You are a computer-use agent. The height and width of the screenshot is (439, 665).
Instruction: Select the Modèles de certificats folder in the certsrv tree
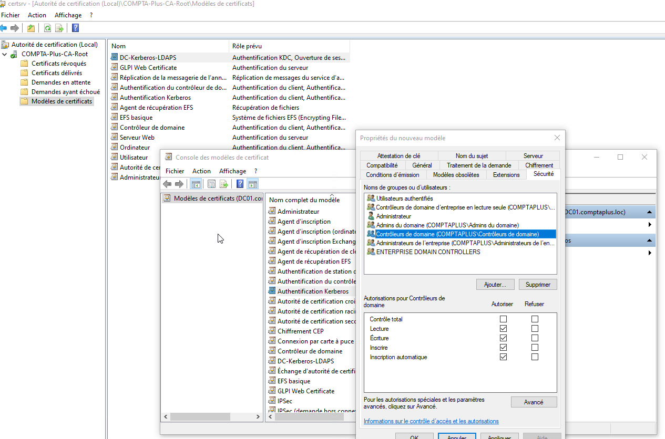pos(57,101)
